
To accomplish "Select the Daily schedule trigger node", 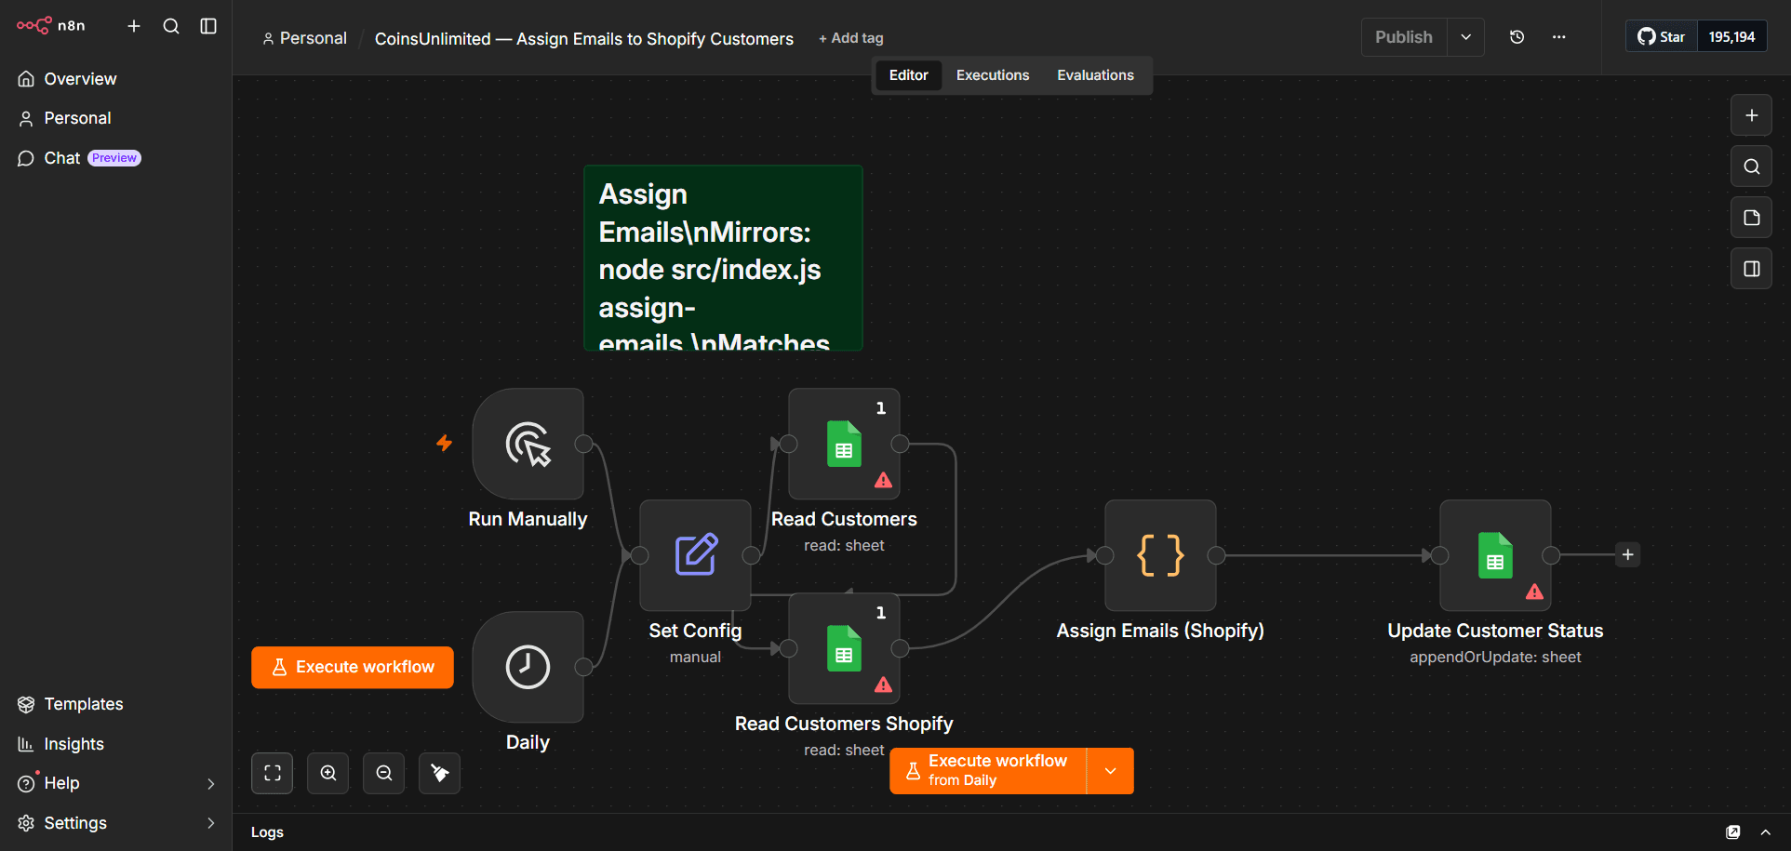I will [x=528, y=667].
